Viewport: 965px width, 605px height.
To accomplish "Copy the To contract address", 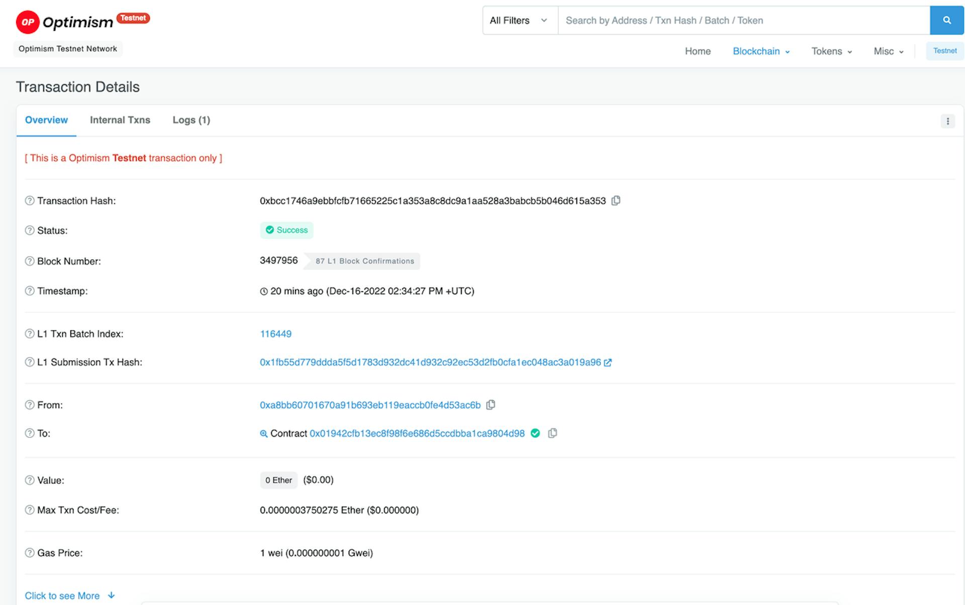I will coord(552,433).
